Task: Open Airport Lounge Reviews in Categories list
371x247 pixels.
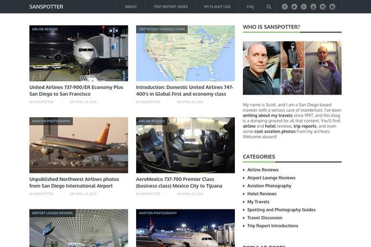Action: 271,178
